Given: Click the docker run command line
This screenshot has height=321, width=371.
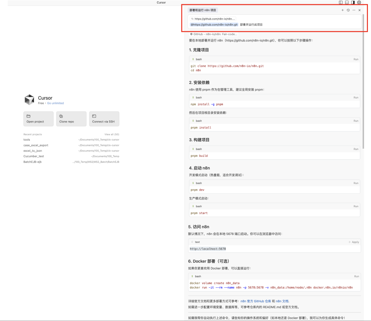Looking at the screenshot, I should 271,288.
